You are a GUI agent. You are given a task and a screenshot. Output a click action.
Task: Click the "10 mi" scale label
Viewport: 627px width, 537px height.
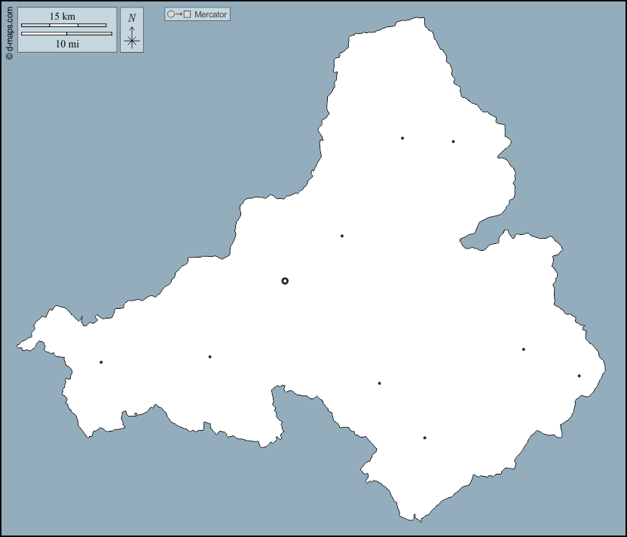coord(67,44)
